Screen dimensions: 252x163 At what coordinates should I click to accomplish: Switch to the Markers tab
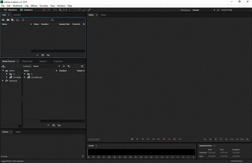[x=43, y=61]
